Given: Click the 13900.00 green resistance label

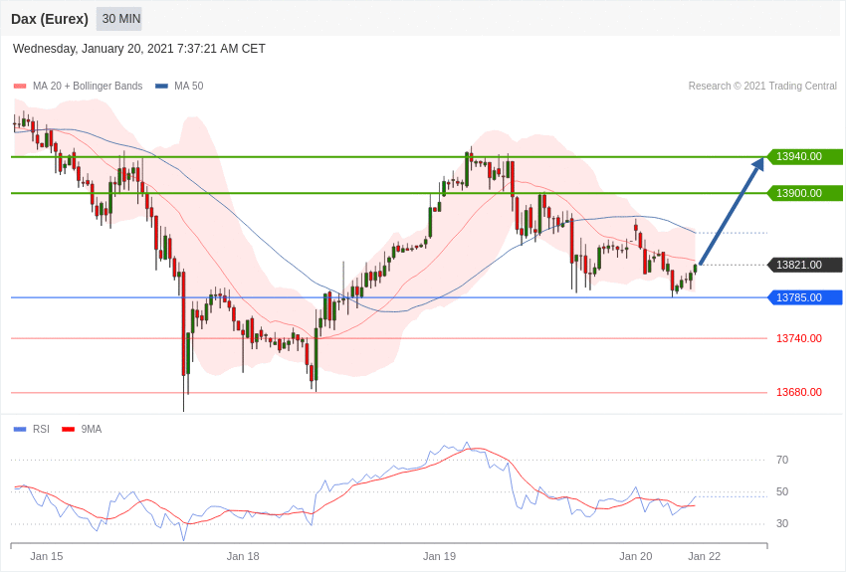Looking at the screenshot, I should coord(804,193).
